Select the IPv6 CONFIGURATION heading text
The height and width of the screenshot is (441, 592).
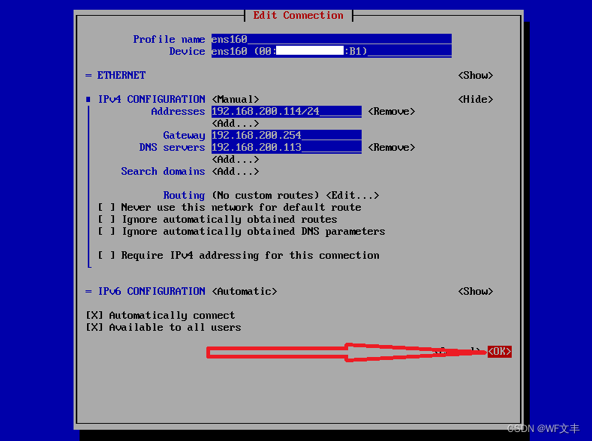click(152, 291)
